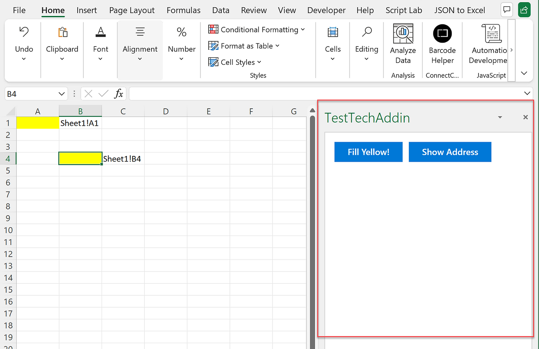Open the File tab

point(19,10)
